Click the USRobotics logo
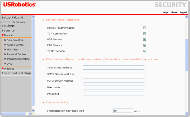The image size is (190, 117). [x=20, y=5]
